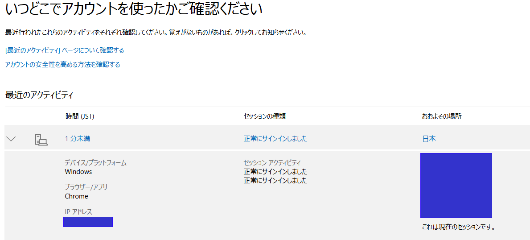Click the 日本 location link

pos(429,139)
